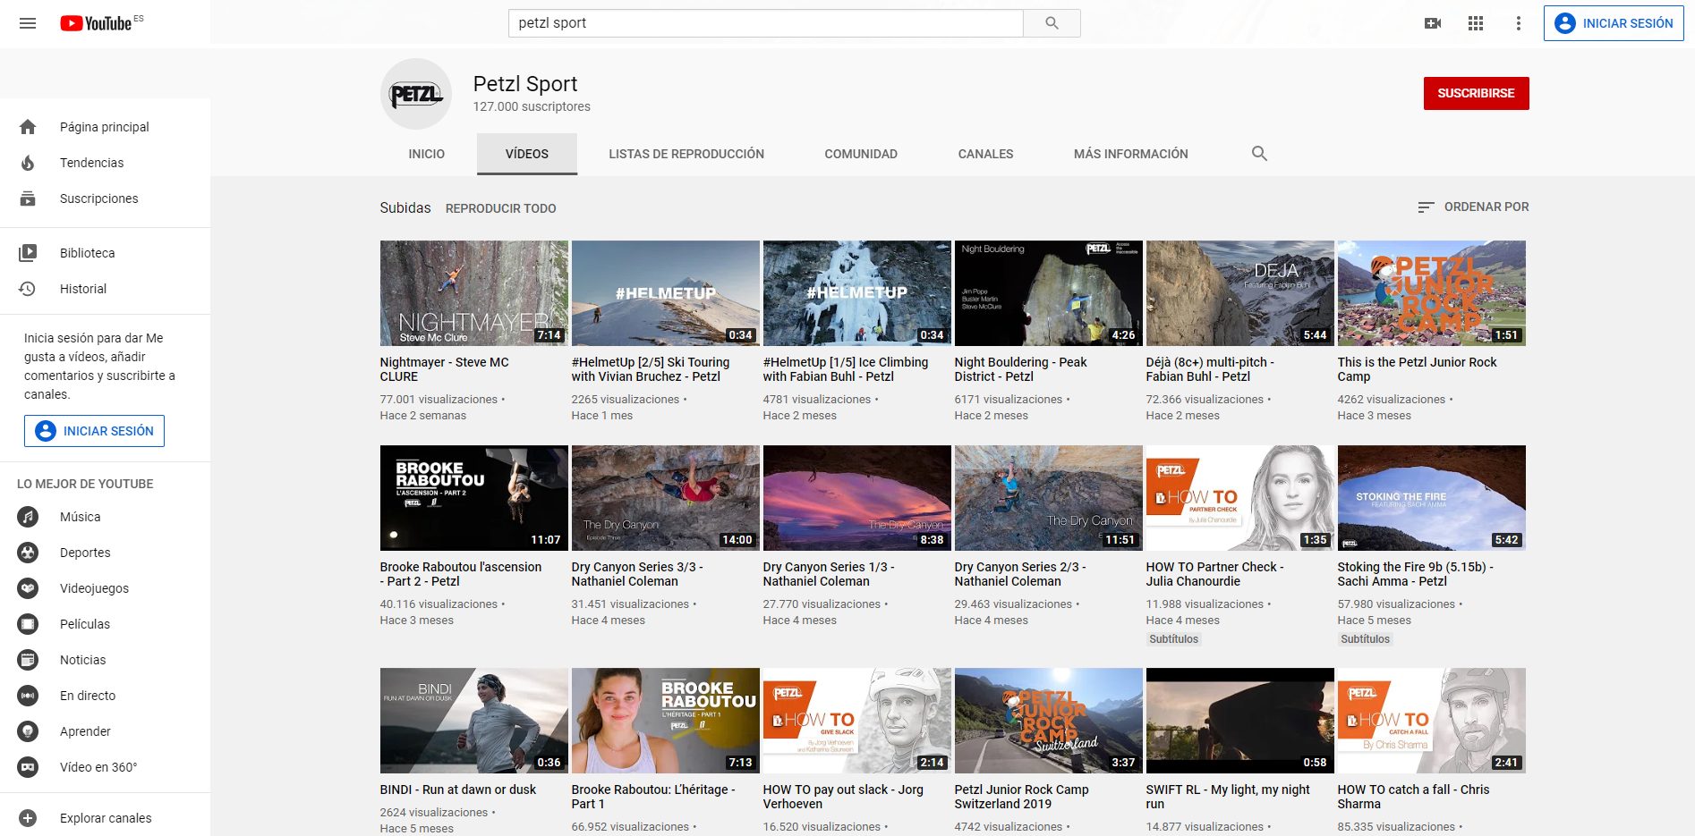Screen dimensions: 1695x836
Task: Switch to Listas de reproducción tab
Action: 686,154
